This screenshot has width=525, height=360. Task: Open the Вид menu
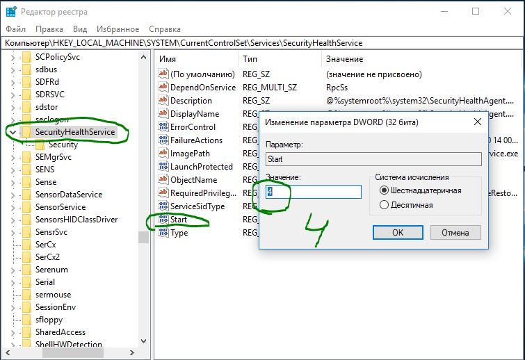tap(80, 29)
